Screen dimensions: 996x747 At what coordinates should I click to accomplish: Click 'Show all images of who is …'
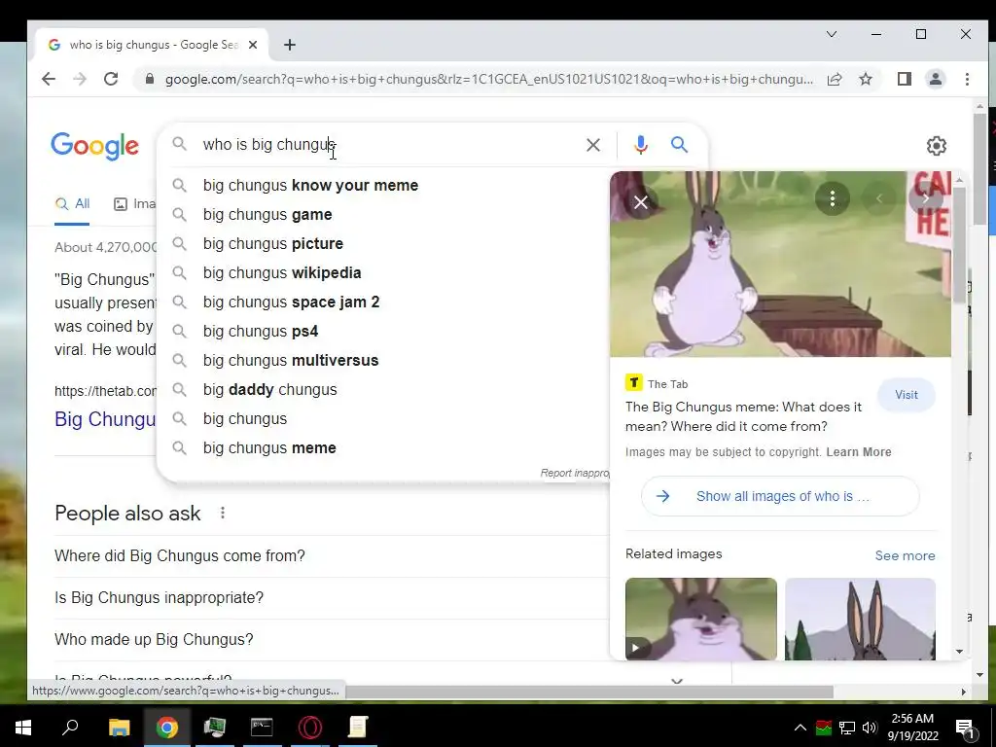780,496
